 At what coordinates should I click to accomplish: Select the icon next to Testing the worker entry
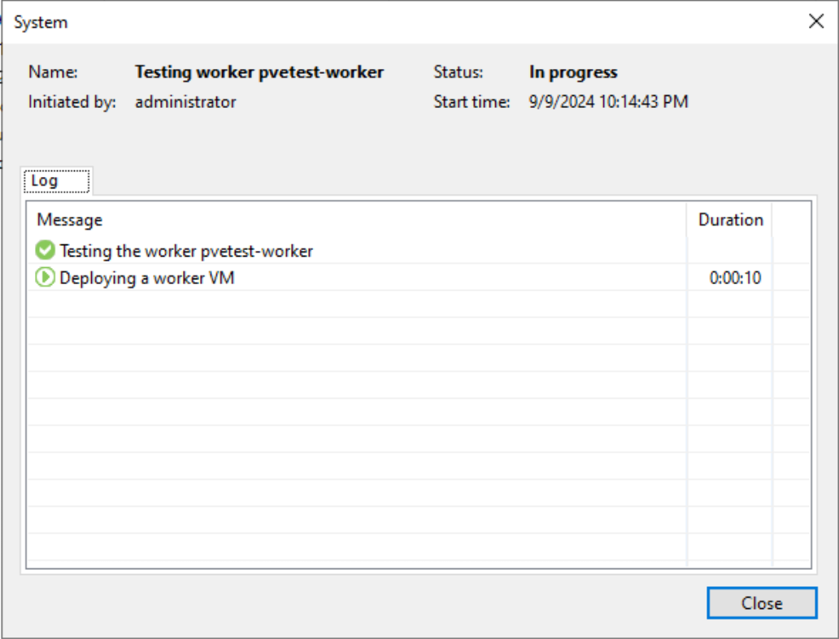46,250
